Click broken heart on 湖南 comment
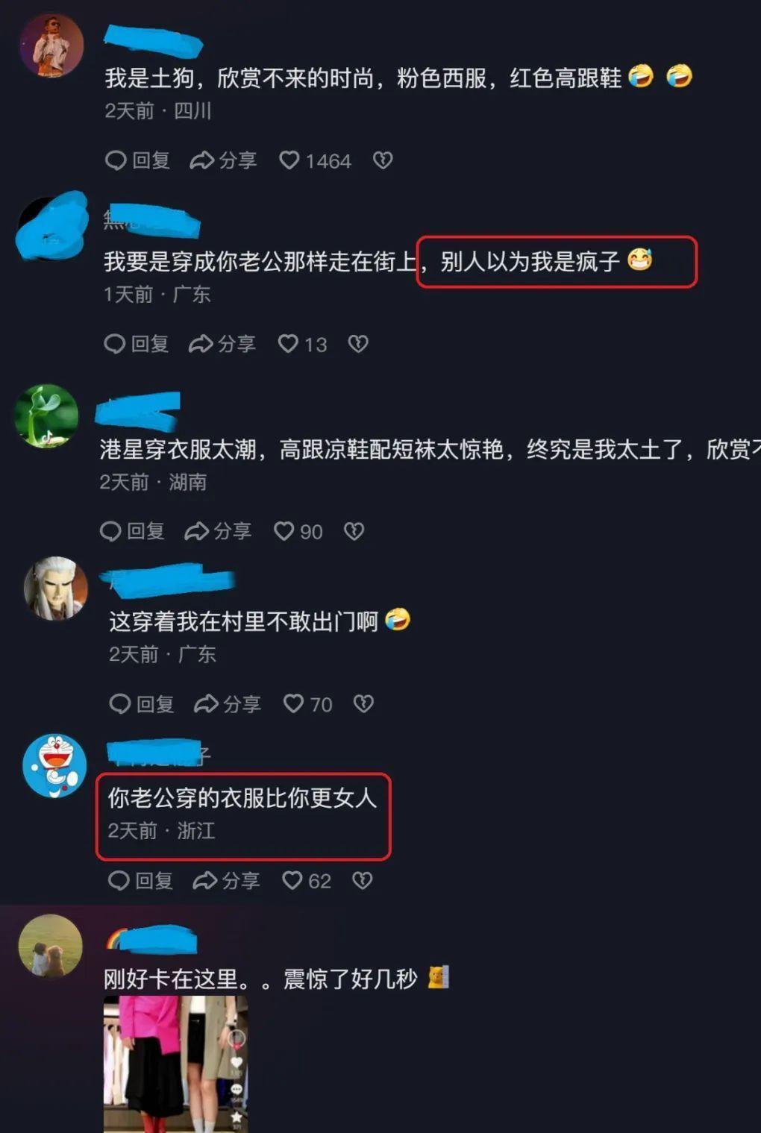 click(354, 531)
